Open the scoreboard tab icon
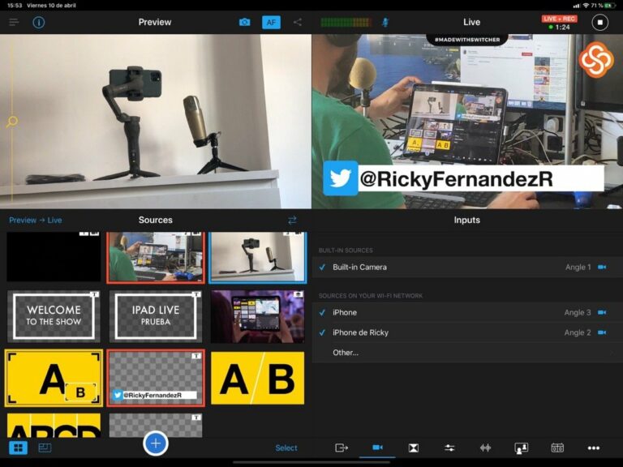 coord(557,448)
